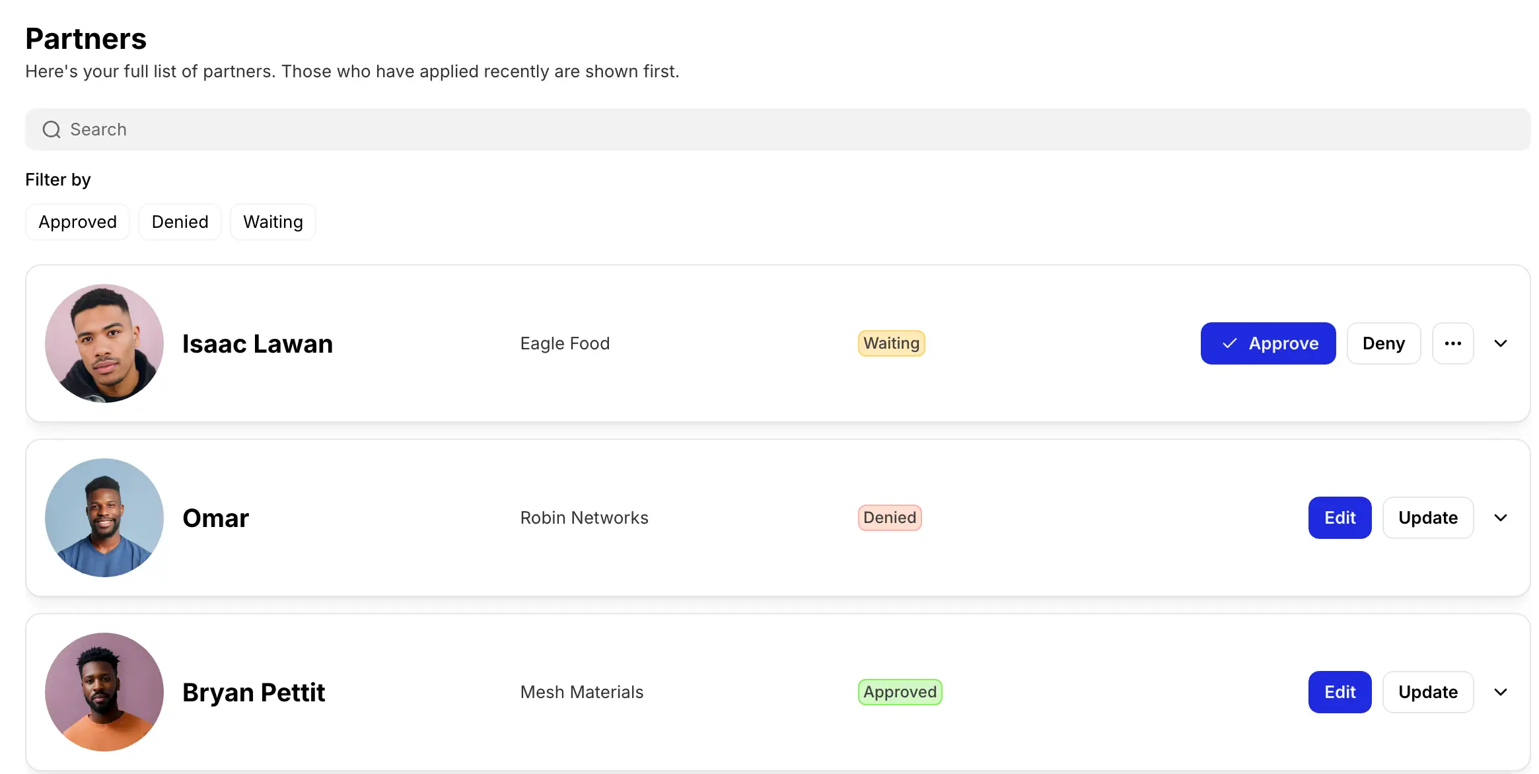Screen dimensions: 1539x774
Task: Deny Isaac Lawan's application
Action: (x=1383, y=343)
